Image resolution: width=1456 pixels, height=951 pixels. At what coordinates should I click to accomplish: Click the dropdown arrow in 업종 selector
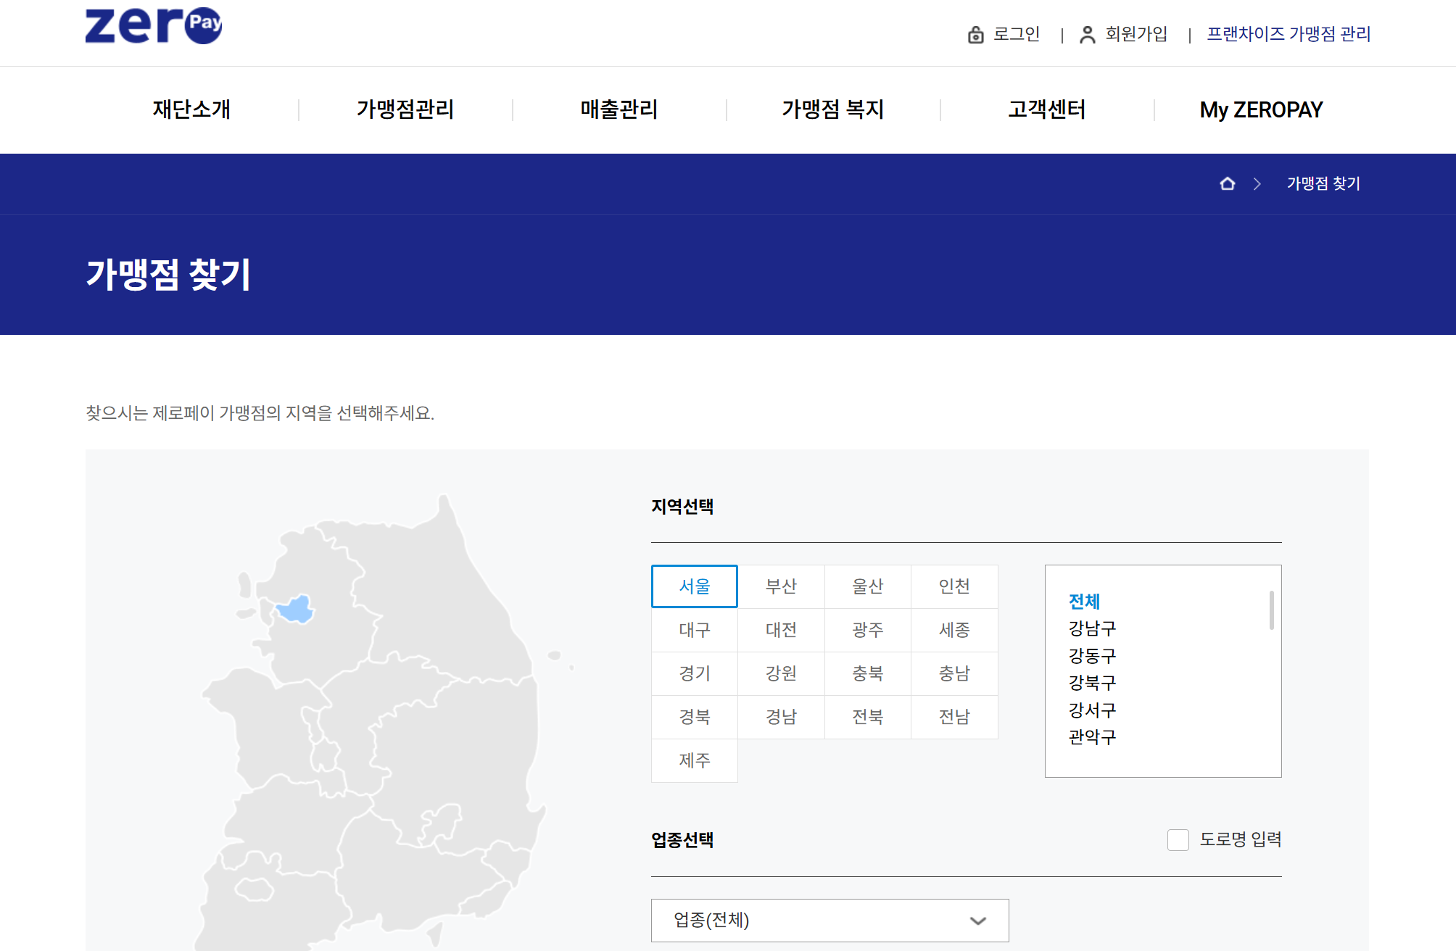(977, 921)
